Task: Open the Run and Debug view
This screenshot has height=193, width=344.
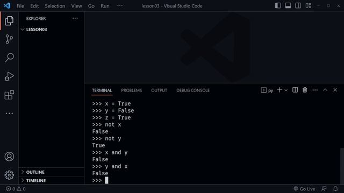Action: [9, 76]
